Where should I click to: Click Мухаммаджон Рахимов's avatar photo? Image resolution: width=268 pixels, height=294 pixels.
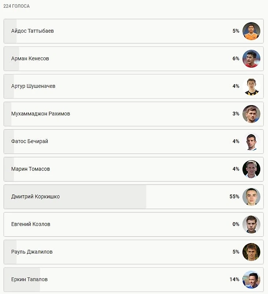click(251, 114)
